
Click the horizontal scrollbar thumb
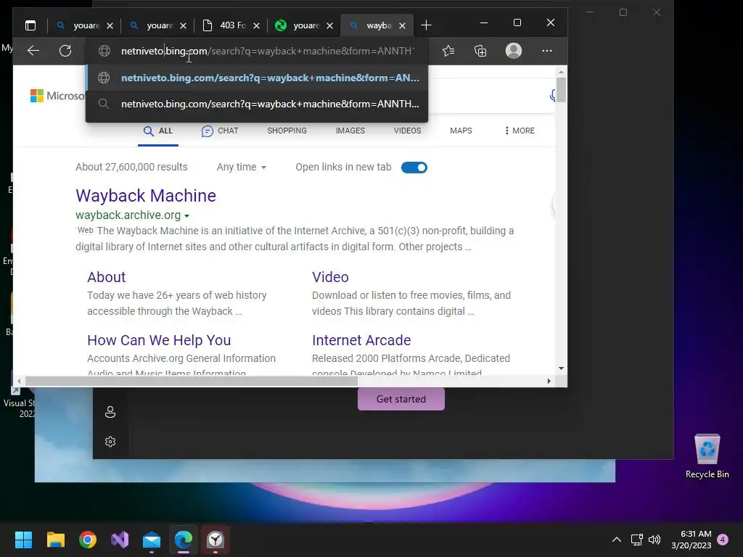191,381
